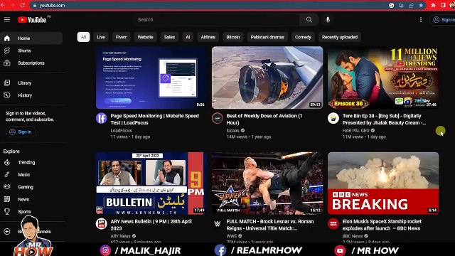Open the LoadFocus channel avatar
455x256 pixels.
click(x=101, y=118)
